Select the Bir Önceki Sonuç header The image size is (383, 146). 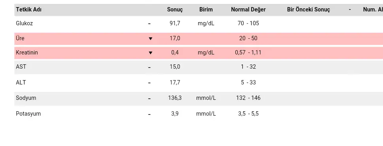point(308,10)
